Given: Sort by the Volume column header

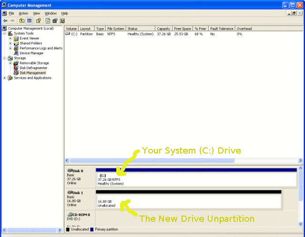Looking at the screenshot, I should click(x=71, y=29).
